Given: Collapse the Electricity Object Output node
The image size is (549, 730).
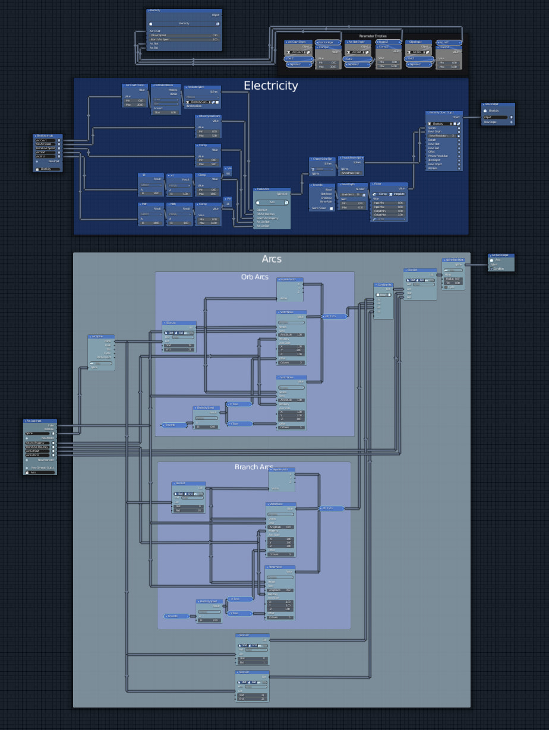Looking at the screenshot, I should click(x=428, y=113).
